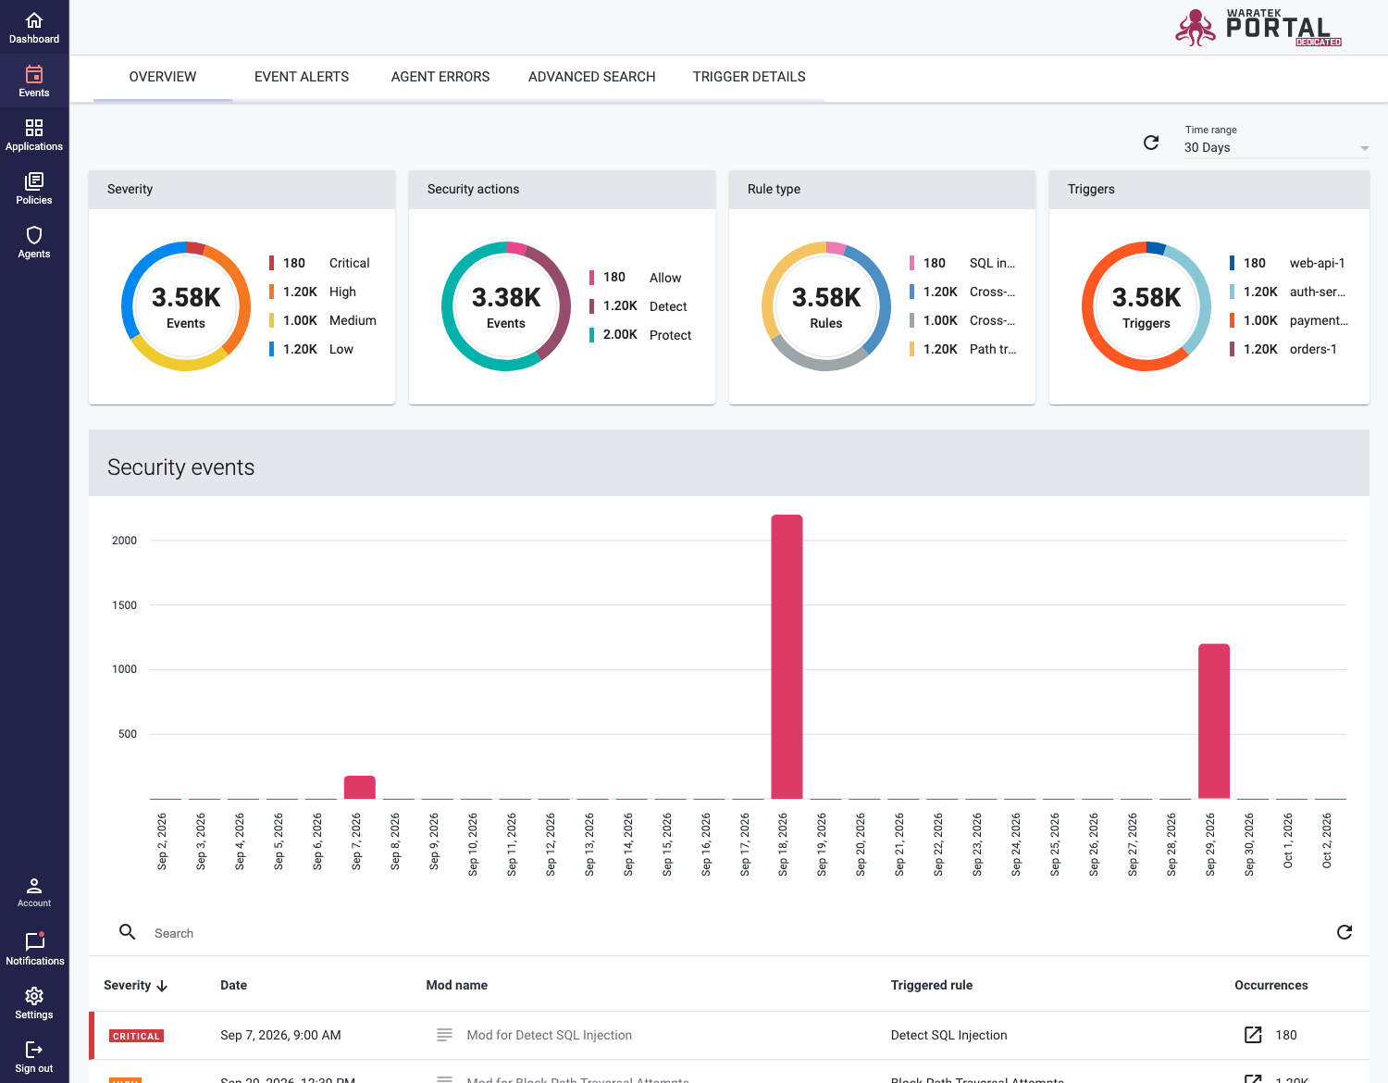Click the Date column header
The width and height of the screenshot is (1388, 1083).
[233, 985]
